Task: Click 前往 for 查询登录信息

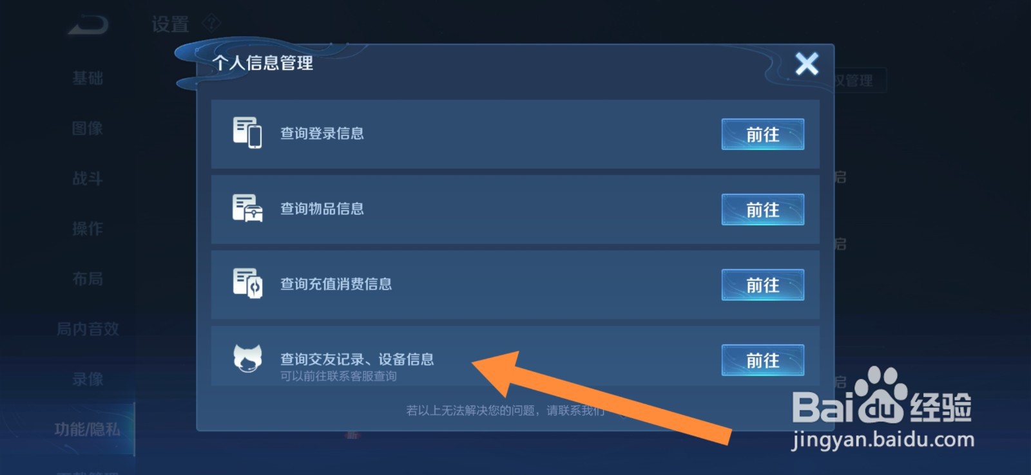Action: point(763,134)
